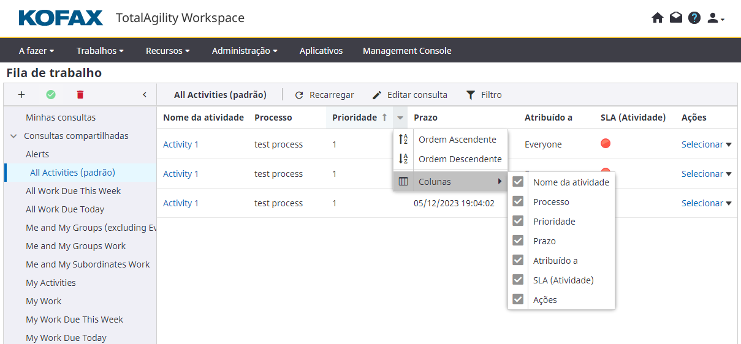
Task: Click the help question mark icon
Action: point(694,18)
